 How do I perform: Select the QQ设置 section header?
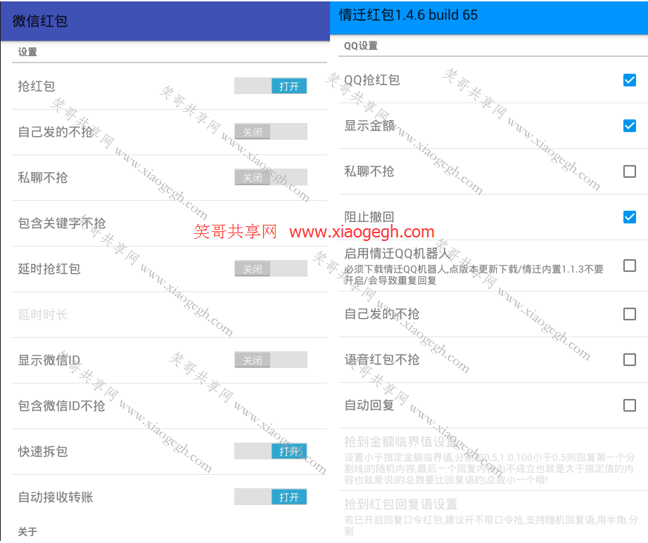pyautogui.click(x=361, y=46)
